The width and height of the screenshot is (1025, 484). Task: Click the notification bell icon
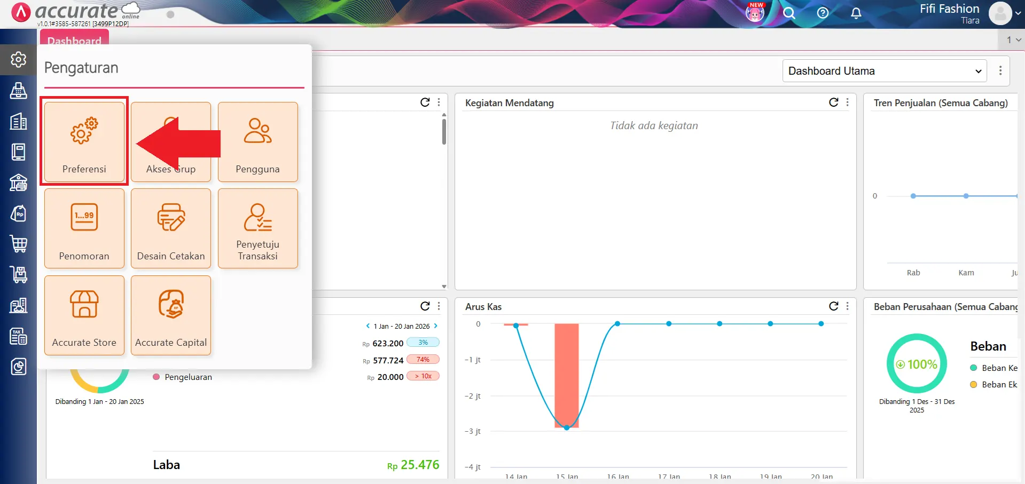click(x=856, y=13)
